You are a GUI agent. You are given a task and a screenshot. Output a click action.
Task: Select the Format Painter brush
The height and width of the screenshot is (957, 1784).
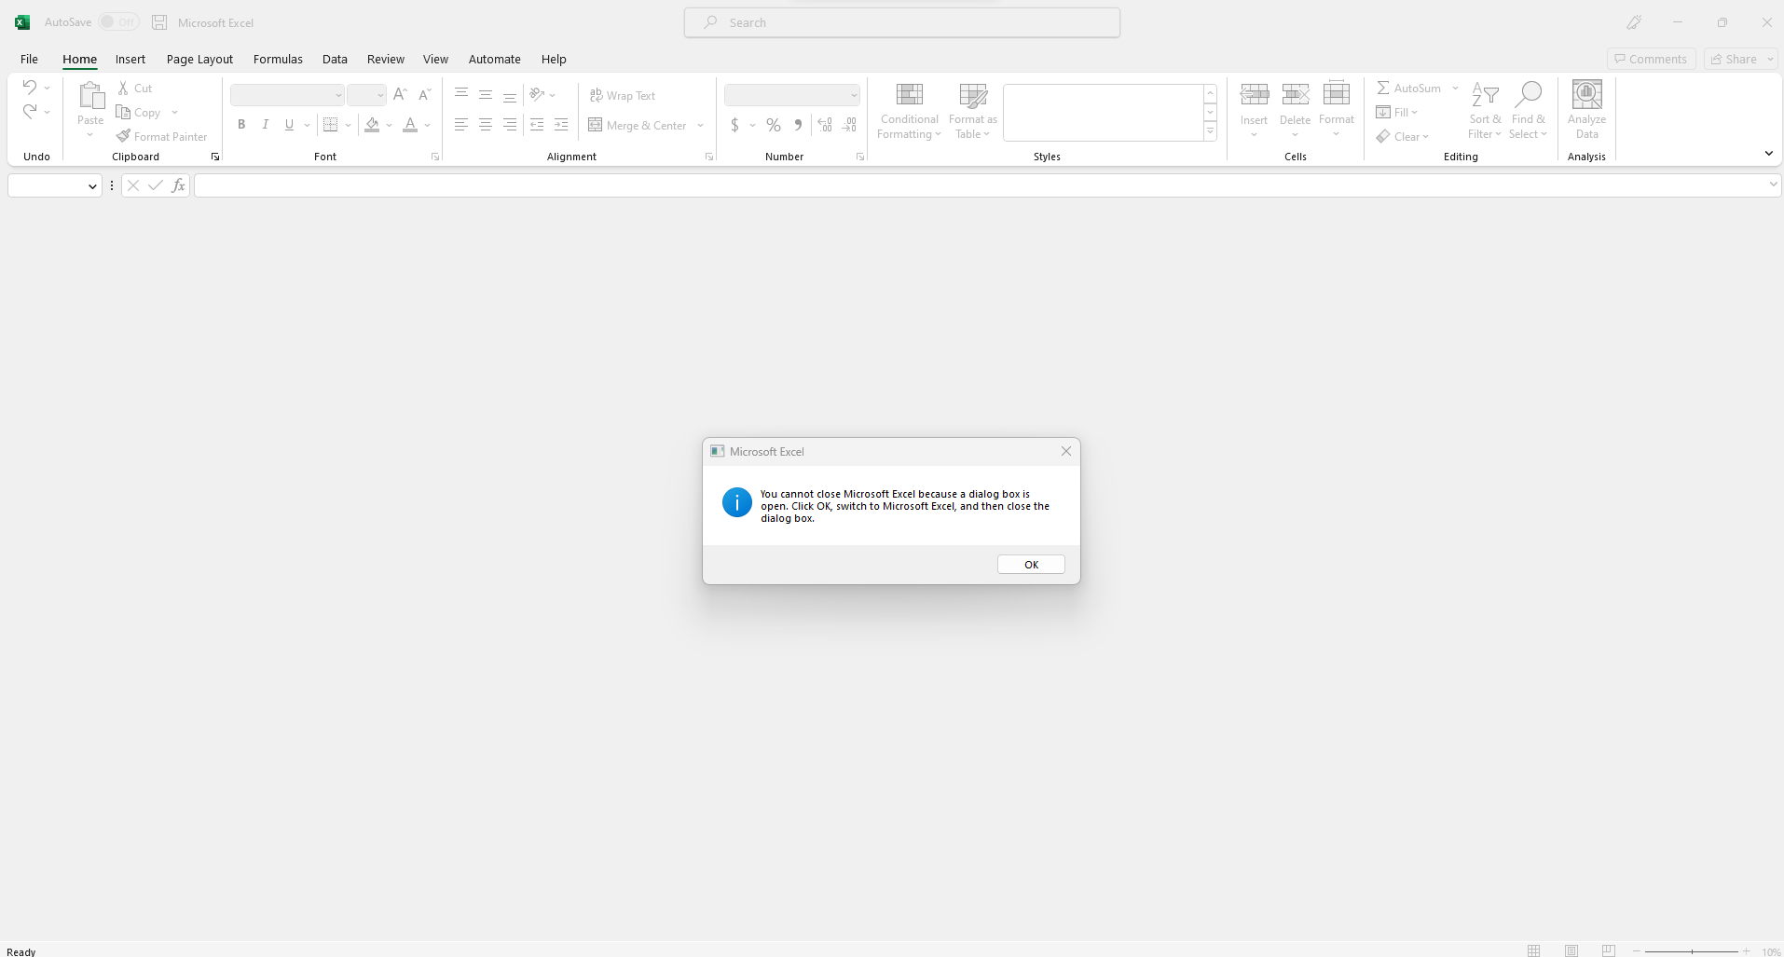click(123, 136)
